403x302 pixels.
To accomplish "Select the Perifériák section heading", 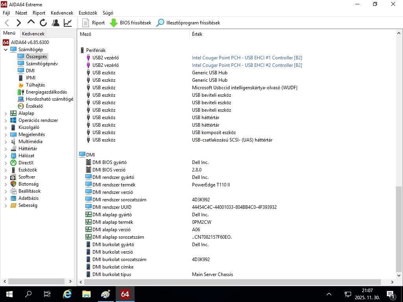I will (x=96, y=50).
